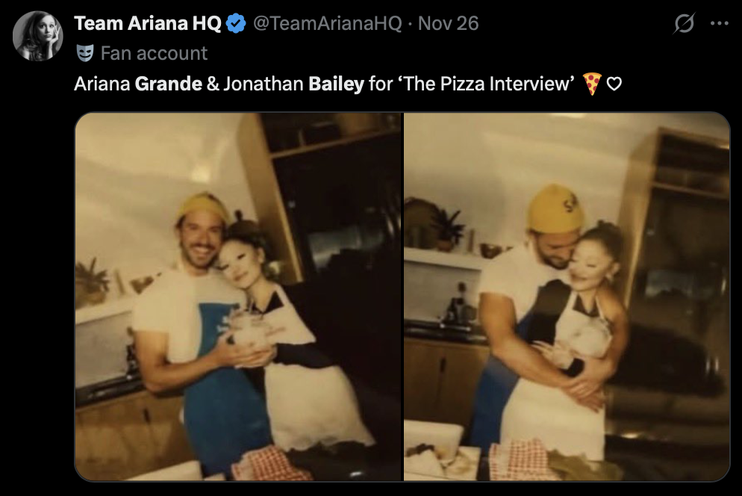Click the pizza slice emoji
Image resolution: width=742 pixels, height=496 pixels.
click(591, 84)
